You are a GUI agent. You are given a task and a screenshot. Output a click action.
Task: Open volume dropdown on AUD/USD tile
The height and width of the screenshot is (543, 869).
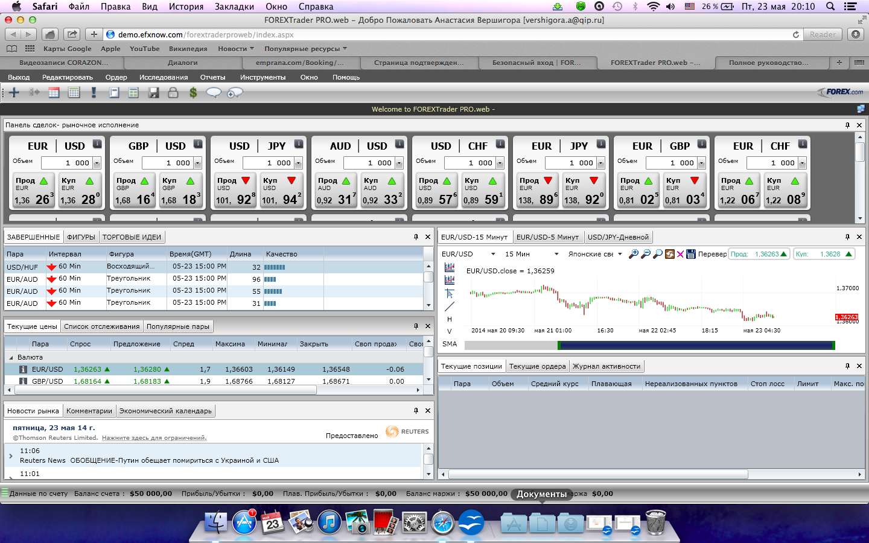point(399,163)
